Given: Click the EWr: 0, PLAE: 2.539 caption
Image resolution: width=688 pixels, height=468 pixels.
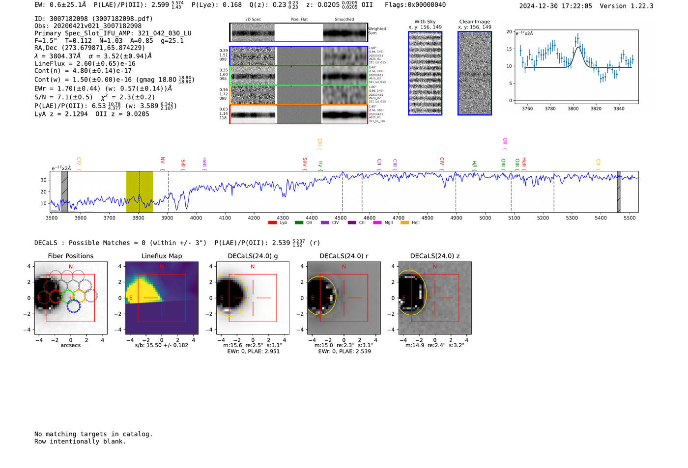Looking at the screenshot, I should click(x=344, y=351).
